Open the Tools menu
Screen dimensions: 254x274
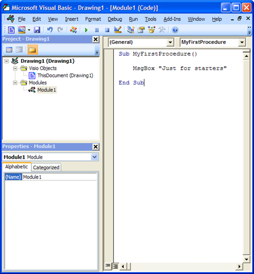click(x=150, y=19)
